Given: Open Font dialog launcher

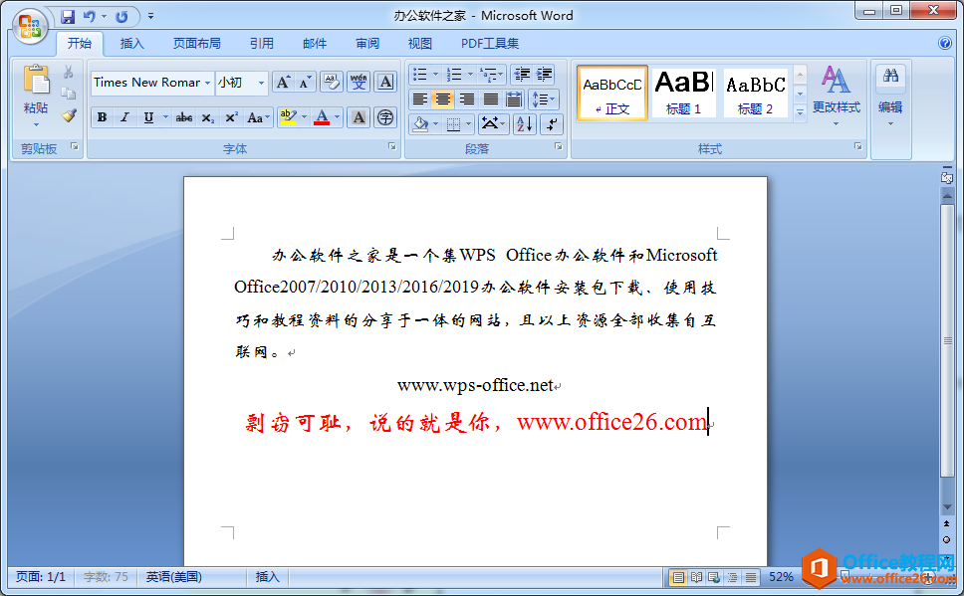Looking at the screenshot, I should pos(391,146).
